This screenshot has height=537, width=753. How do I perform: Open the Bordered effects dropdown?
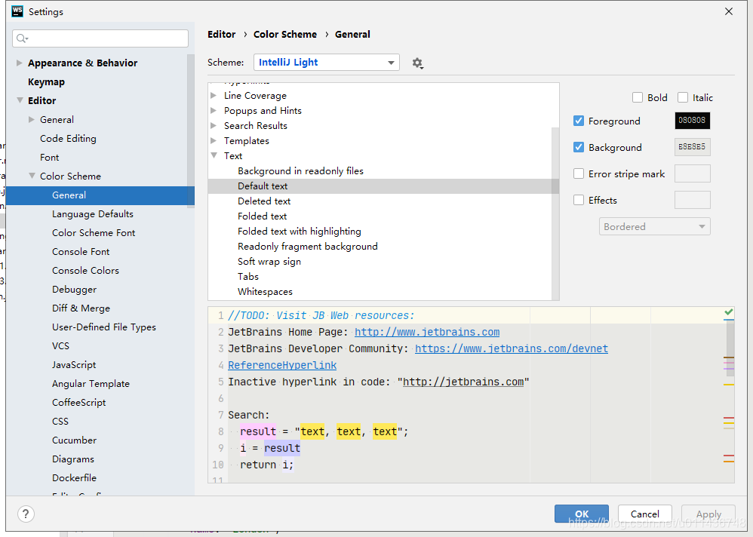coord(653,226)
